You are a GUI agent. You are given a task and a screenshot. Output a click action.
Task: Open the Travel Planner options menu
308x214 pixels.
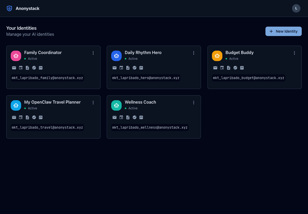pos(93,103)
